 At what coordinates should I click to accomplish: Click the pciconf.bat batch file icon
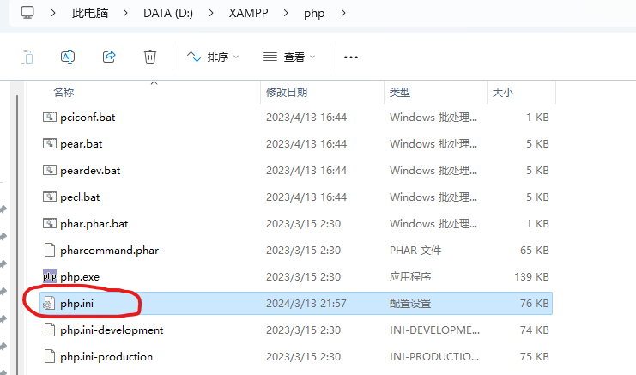(x=50, y=118)
